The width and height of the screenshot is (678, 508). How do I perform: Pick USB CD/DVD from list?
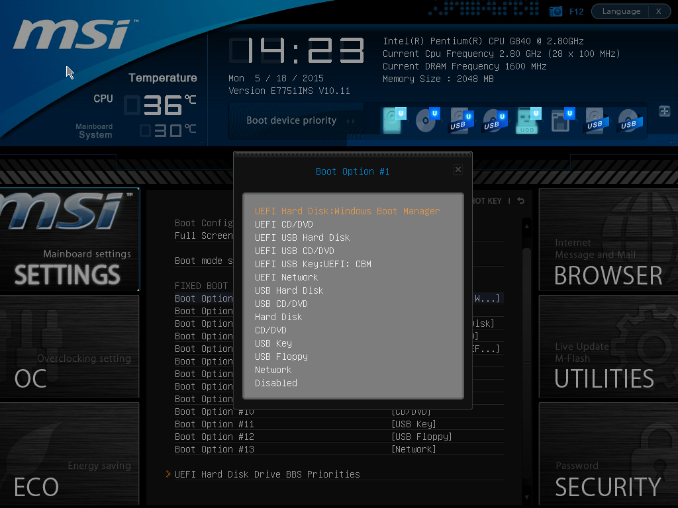pos(281,304)
